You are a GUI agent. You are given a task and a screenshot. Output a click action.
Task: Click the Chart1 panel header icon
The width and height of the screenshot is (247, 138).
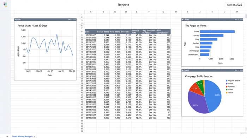[x=15, y=20]
